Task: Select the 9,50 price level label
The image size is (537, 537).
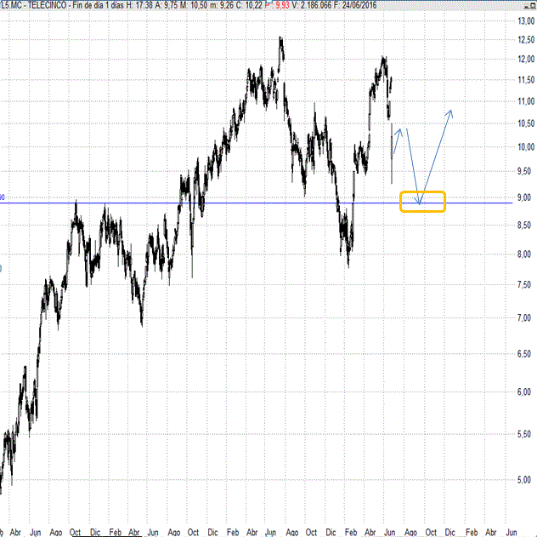Action: 526,171
